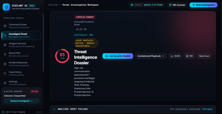This screenshot has height=114, width=222.
Task: Click the document icon on MD button
Action: click(187, 56)
